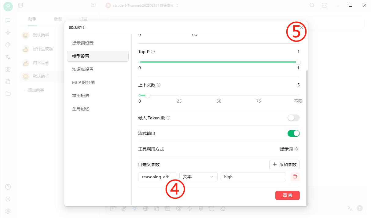Click the @ mention model icon in the input bar
371x218 pixels.
tap(179, 209)
